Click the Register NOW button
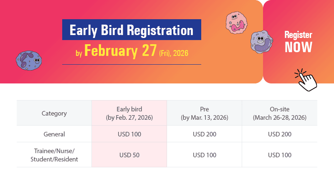The height and width of the screenshot is (184, 334). click(298, 42)
